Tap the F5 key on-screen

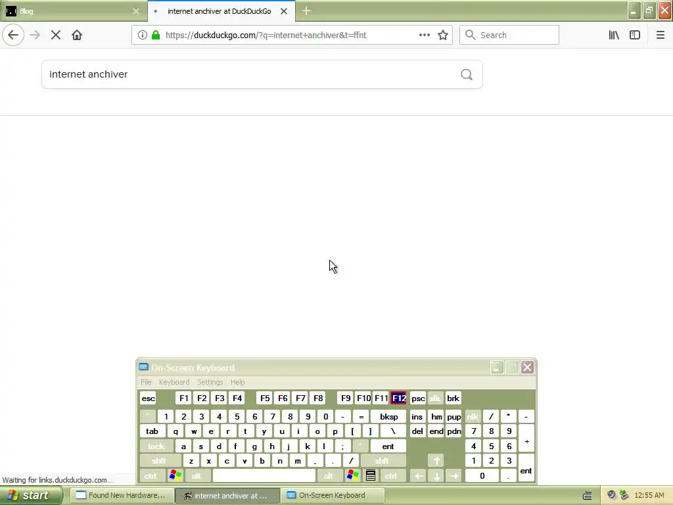pos(265,398)
